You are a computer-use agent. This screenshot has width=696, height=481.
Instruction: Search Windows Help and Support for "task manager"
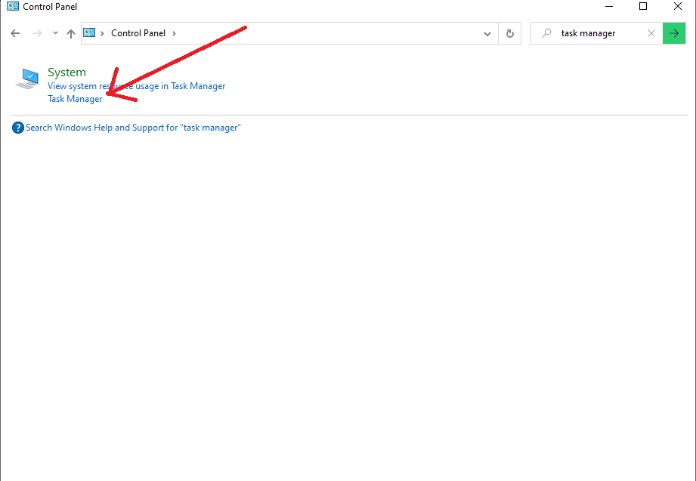(x=133, y=128)
